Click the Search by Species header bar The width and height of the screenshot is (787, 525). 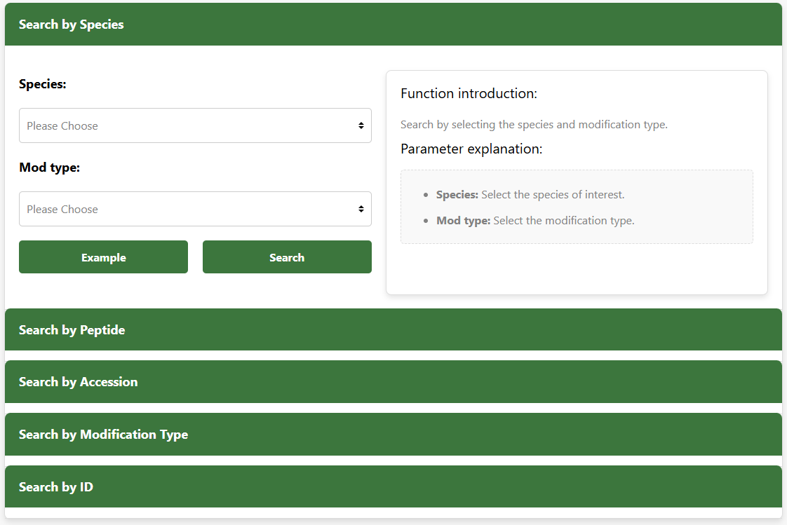coord(393,24)
